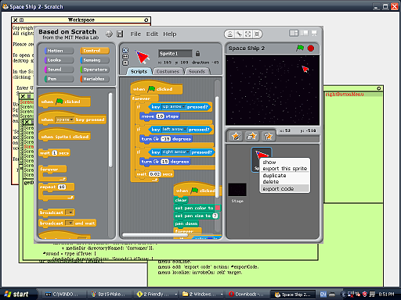The height and width of the screenshot is (300, 401).
Task: Choose export code in the context menu
Action: coord(285,188)
